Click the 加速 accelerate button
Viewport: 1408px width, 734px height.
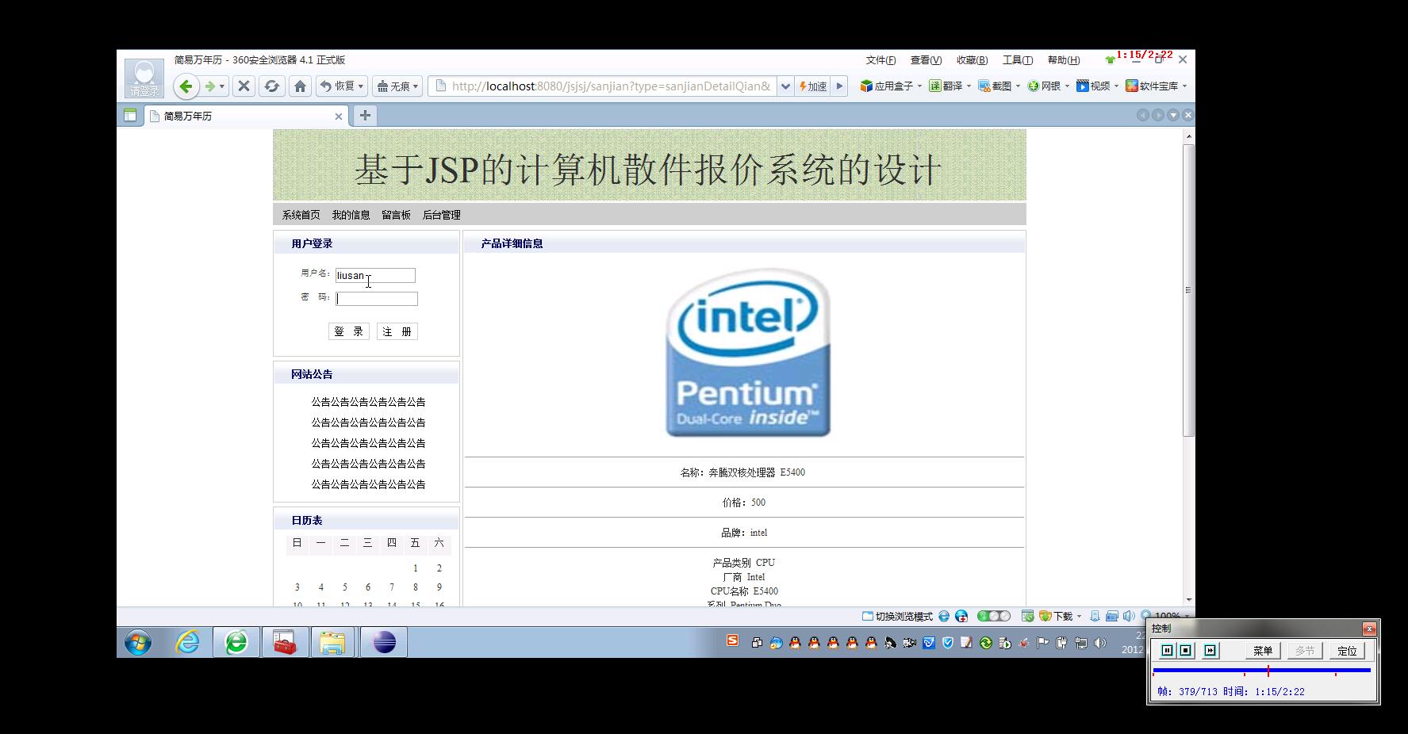(x=813, y=86)
